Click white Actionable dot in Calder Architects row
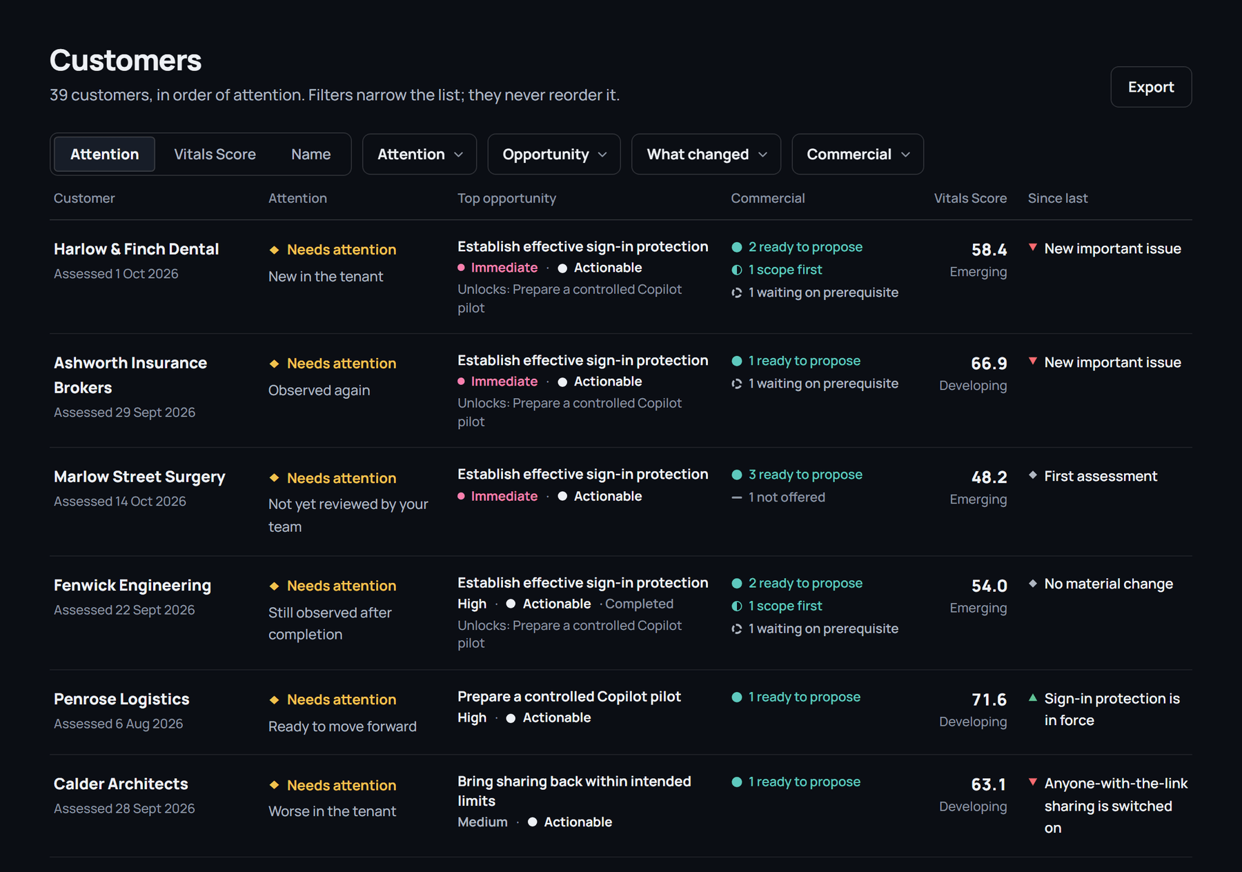The image size is (1242, 872). (532, 822)
